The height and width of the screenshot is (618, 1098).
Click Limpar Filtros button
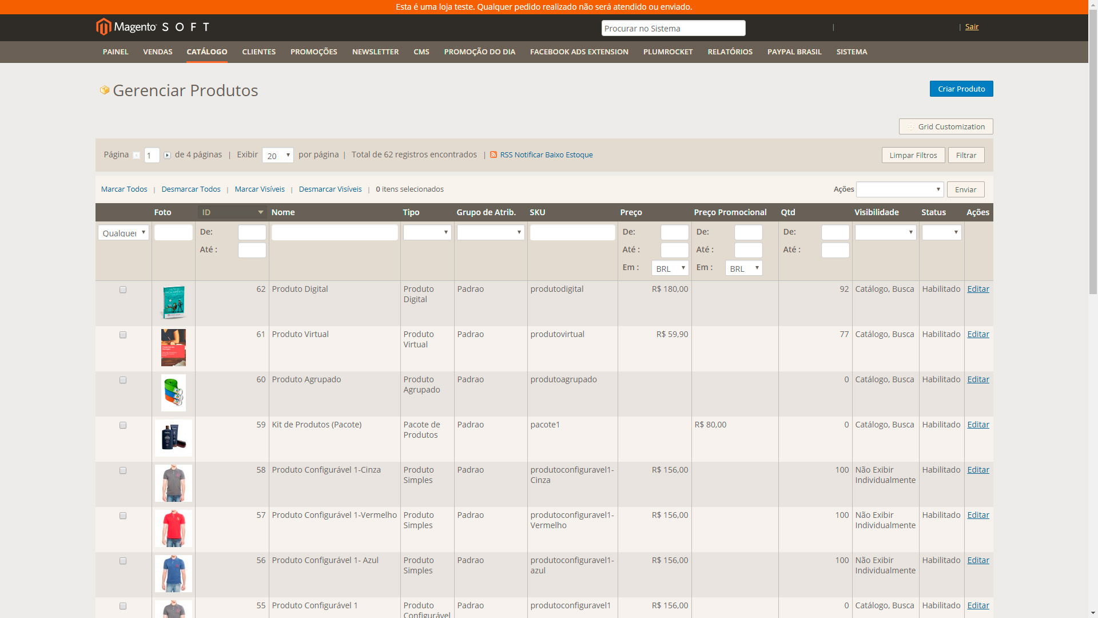(913, 155)
